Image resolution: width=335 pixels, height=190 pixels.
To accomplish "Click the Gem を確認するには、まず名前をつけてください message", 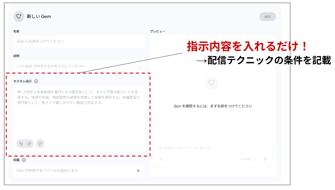I will point(213,106).
